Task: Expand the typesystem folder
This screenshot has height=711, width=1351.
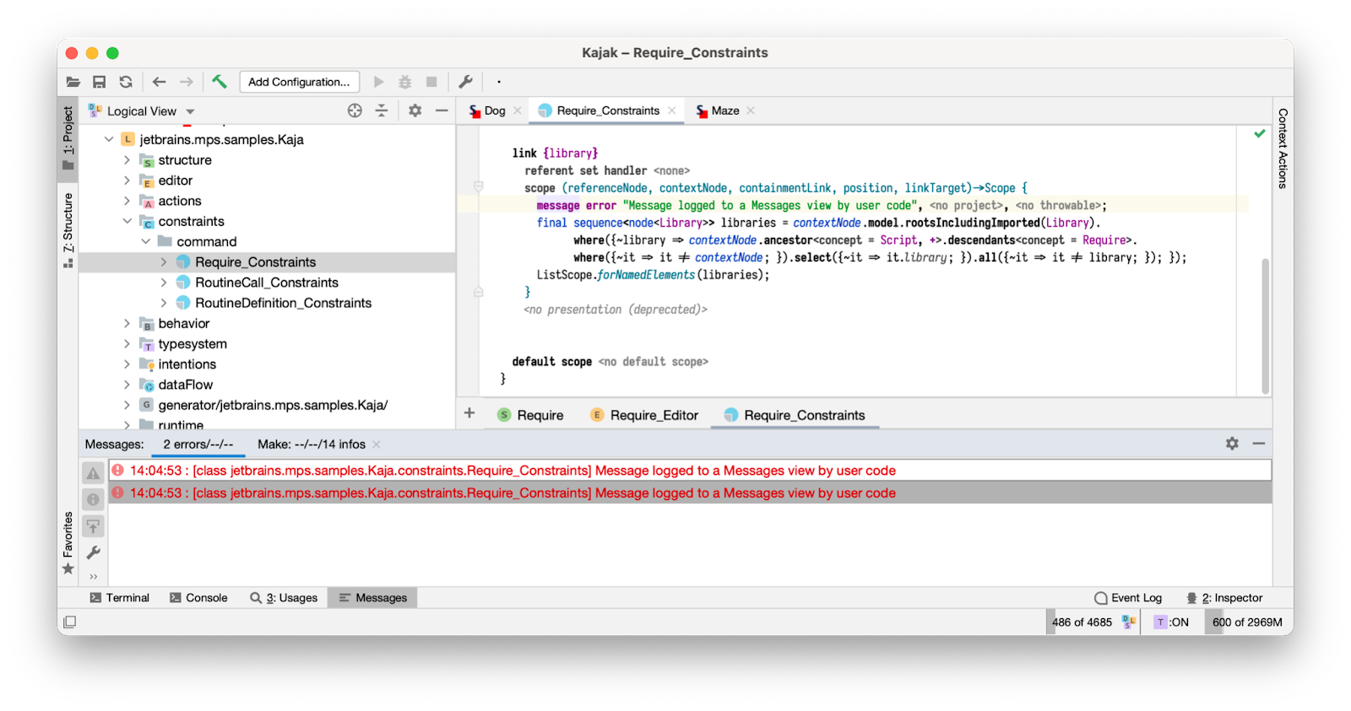Action: (127, 344)
